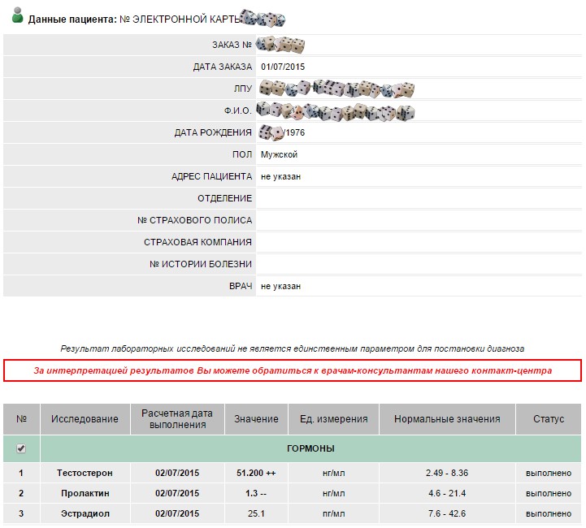Image resolution: width=586 pixels, height=528 pixels.
Task: Click the № column header
Action: point(21,419)
